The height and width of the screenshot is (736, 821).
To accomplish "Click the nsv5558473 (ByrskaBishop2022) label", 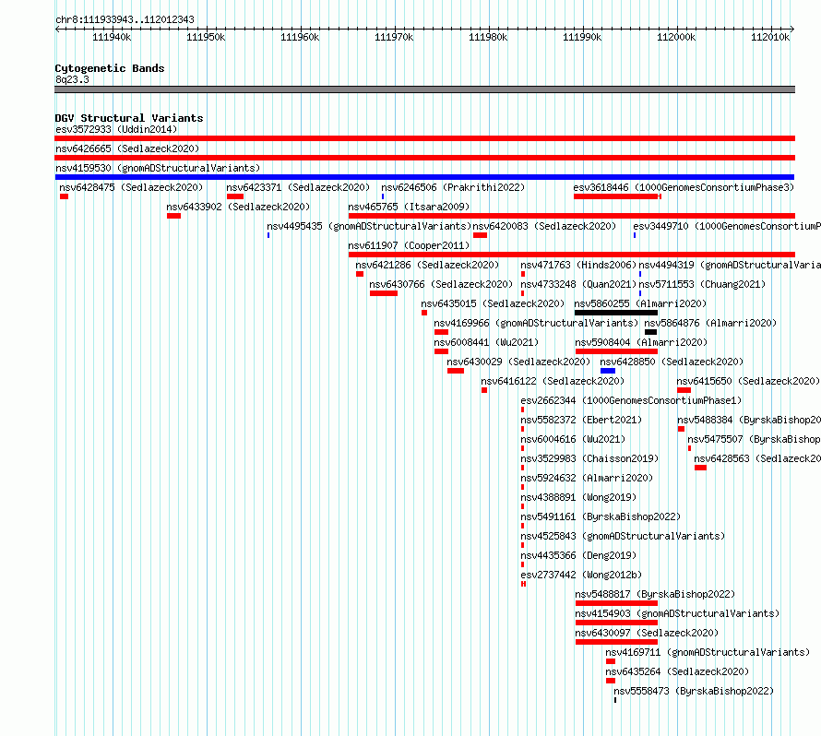I will tap(694, 691).
